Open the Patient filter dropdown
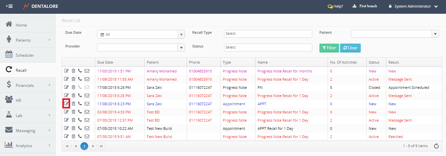 [x=435, y=34]
